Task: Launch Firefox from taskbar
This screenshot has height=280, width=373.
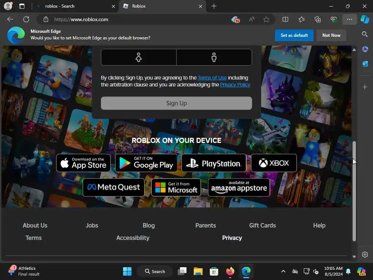Action: coord(230,271)
